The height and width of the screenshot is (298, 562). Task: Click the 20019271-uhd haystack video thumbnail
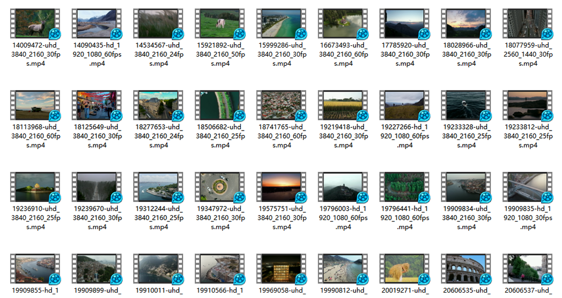click(405, 269)
